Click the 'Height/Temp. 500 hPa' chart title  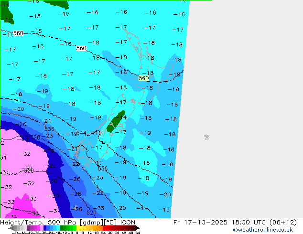(x=39, y=223)
